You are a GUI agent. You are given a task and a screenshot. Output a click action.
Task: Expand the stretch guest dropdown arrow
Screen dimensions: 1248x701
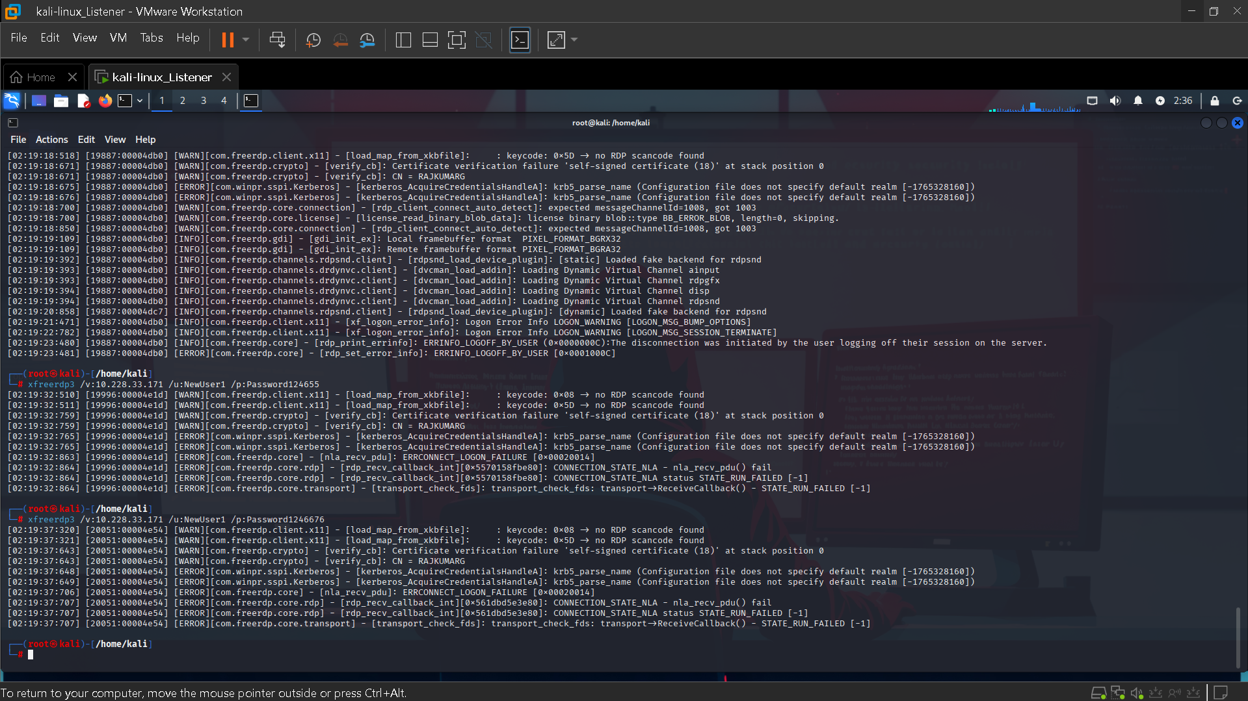574,40
